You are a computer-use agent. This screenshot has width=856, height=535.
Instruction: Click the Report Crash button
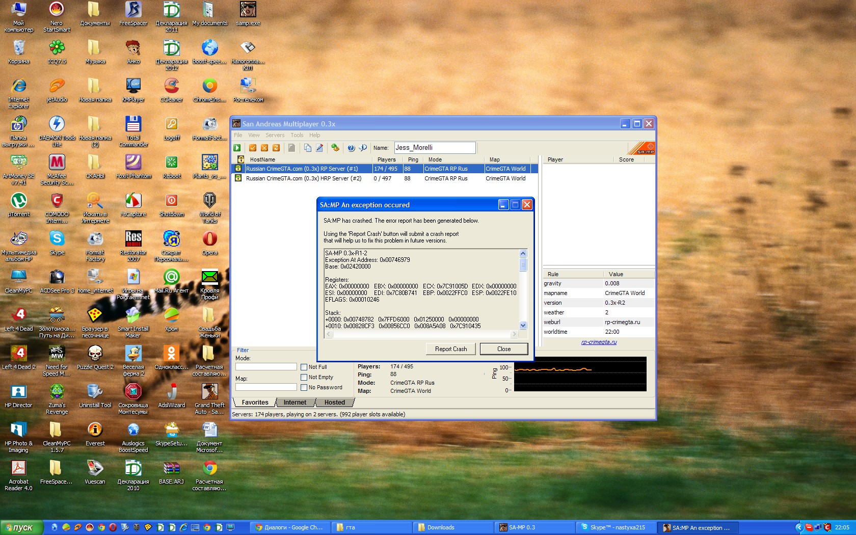(451, 349)
